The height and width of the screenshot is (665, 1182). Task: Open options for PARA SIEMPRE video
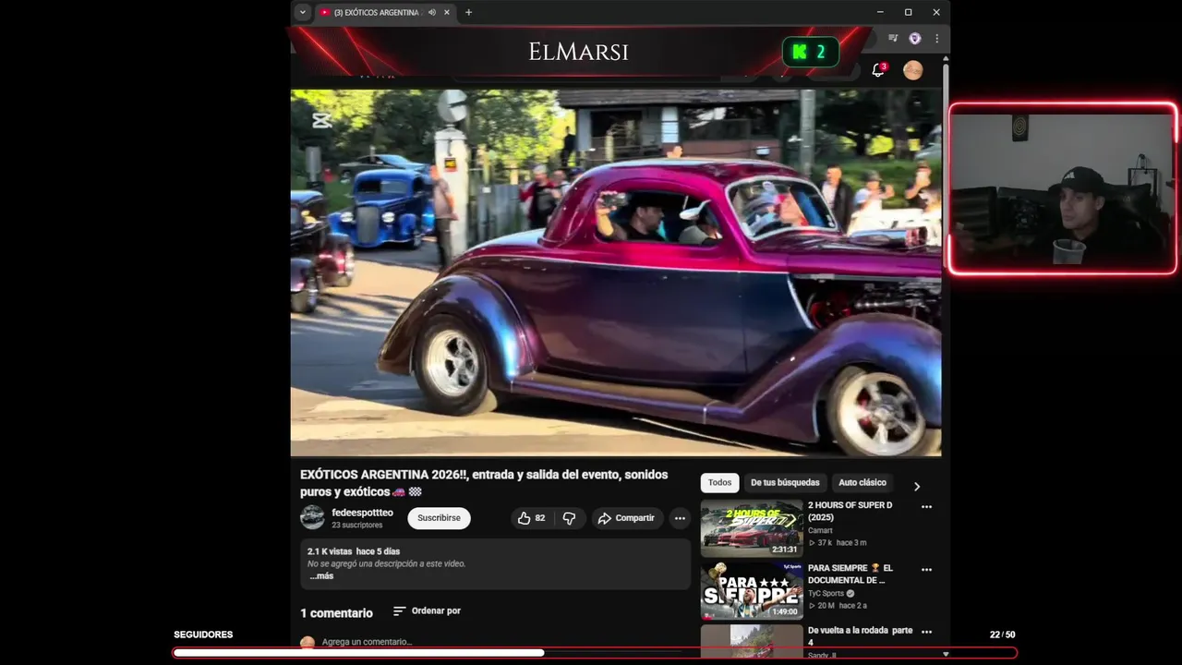tap(926, 569)
